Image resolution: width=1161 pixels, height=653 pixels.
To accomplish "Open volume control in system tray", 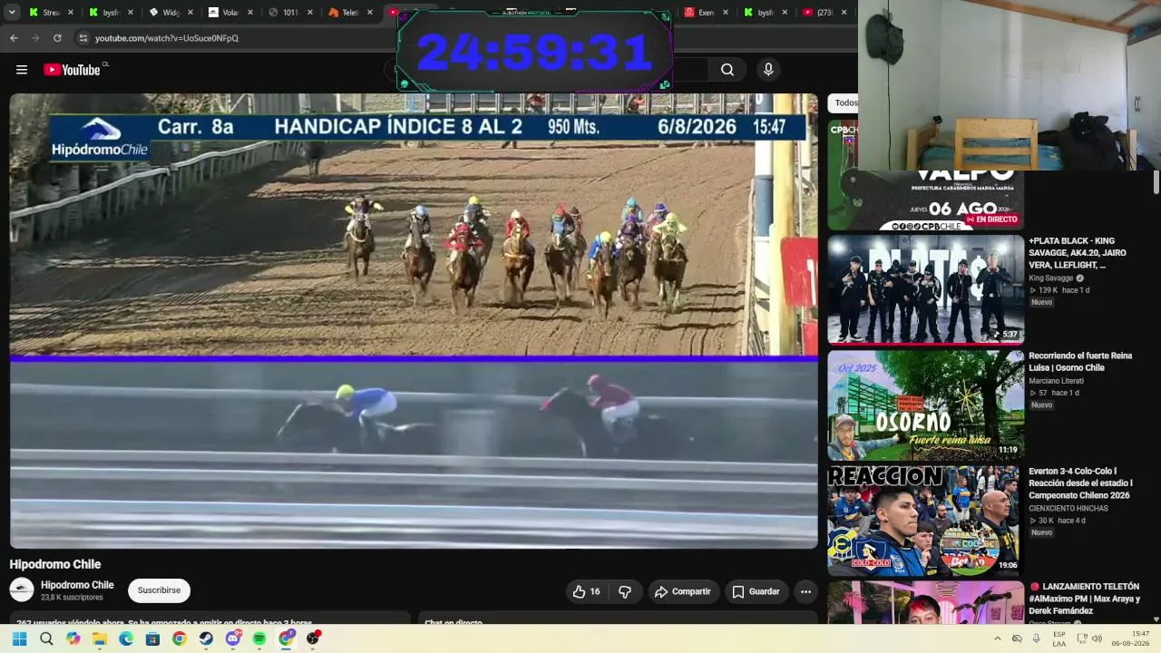I will (1097, 638).
